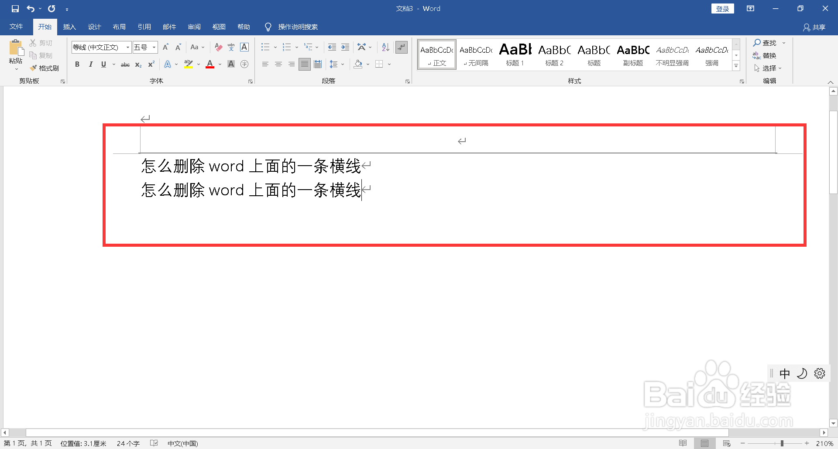The height and width of the screenshot is (449, 838).
Task: Click the 登录 button
Action: [x=722, y=8]
